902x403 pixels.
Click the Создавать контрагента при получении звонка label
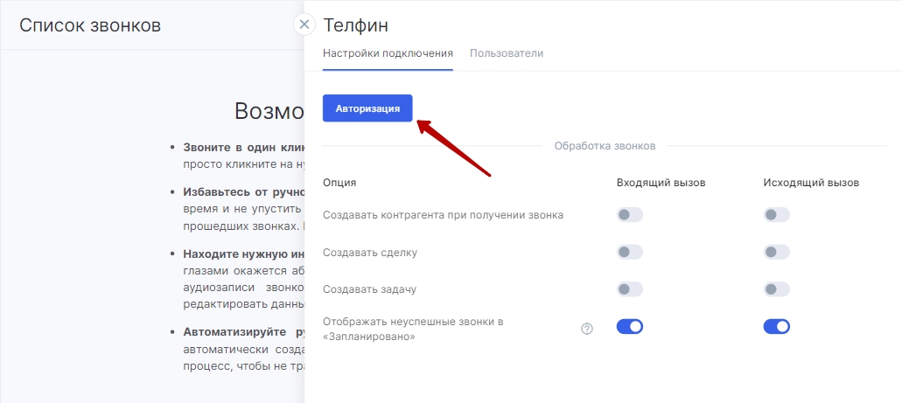click(443, 215)
